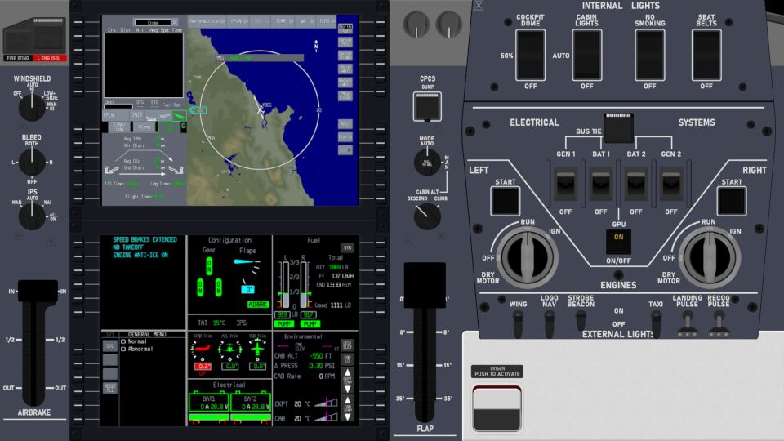Toggle the BAT 1 switch
Image resolution: width=784 pixels, height=441 pixels.
coord(600,184)
